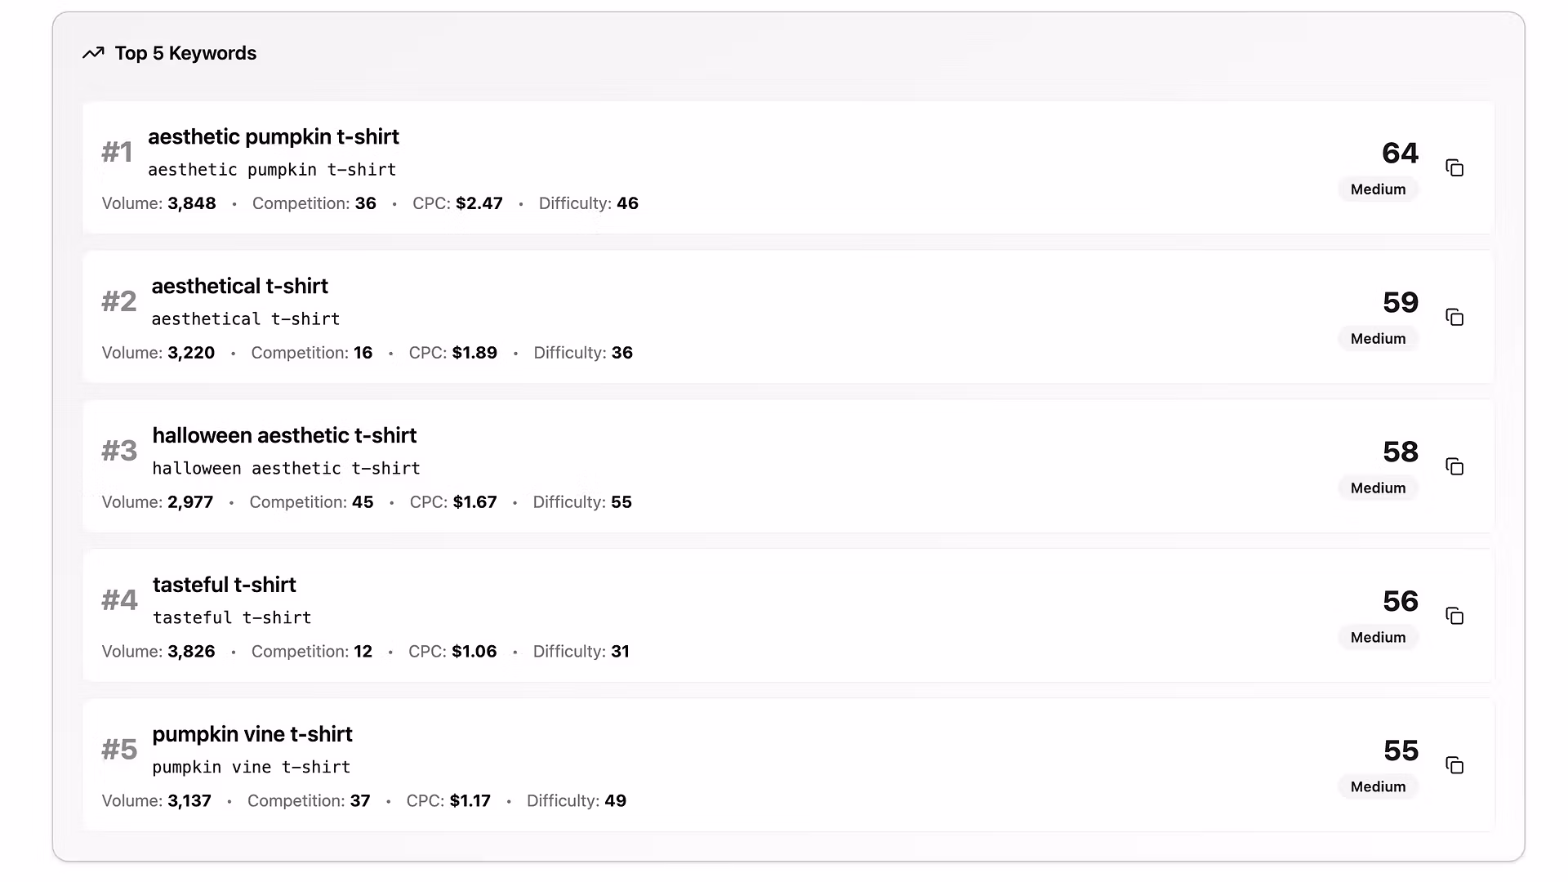Click the Top 5 Keywords heading
This screenshot has width=1568, height=882.
(185, 53)
